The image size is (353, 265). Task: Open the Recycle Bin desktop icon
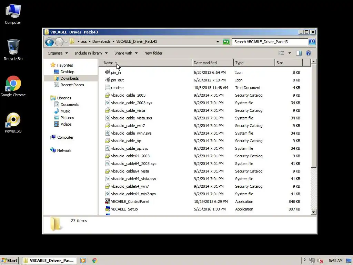click(x=13, y=50)
